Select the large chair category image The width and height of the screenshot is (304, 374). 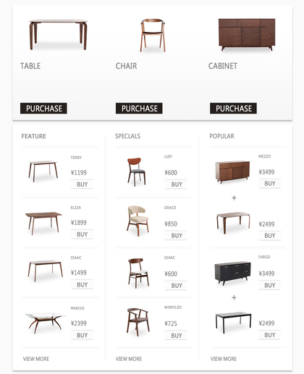pyautogui.click(x=153, y=35)
